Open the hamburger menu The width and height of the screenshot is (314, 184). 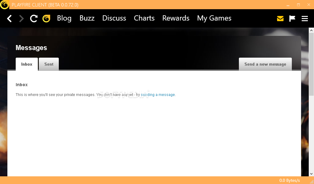tap(304, 19)
